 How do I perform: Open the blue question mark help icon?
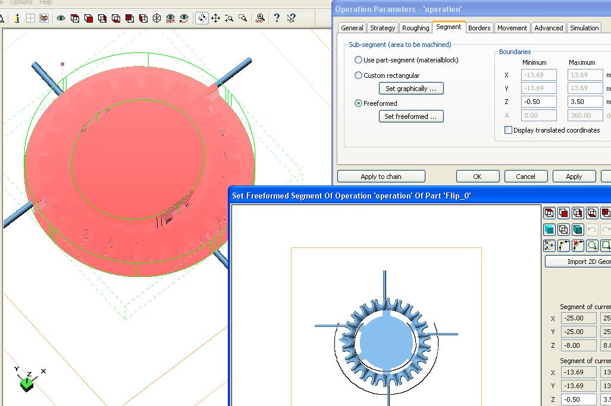coord(277,18)
